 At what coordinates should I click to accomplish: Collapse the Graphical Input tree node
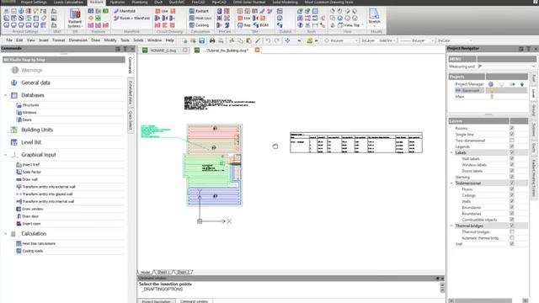click(6, 155)
